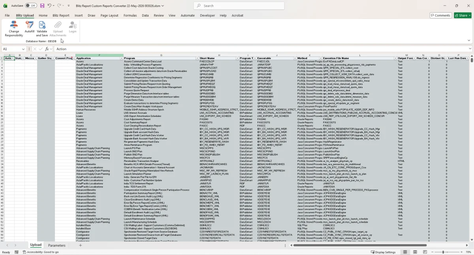474x255 pixels.
Task: Open the Blitz Report ribbon tab
Action: pyautogui.click(x=61, y=15)
